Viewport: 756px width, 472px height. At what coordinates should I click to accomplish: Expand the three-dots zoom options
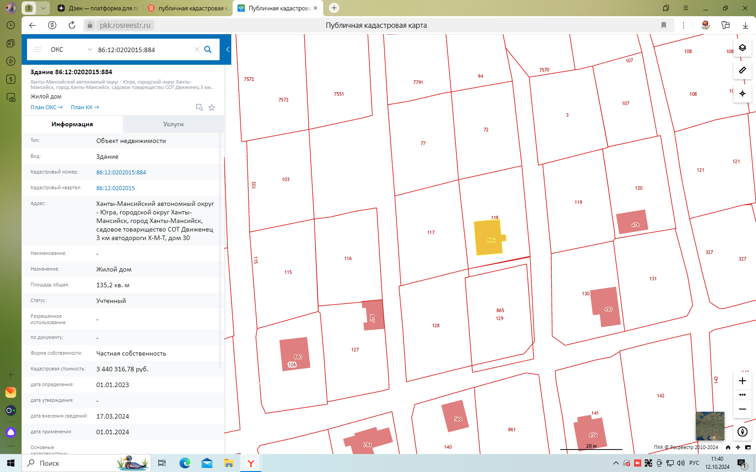pos(742,395)
